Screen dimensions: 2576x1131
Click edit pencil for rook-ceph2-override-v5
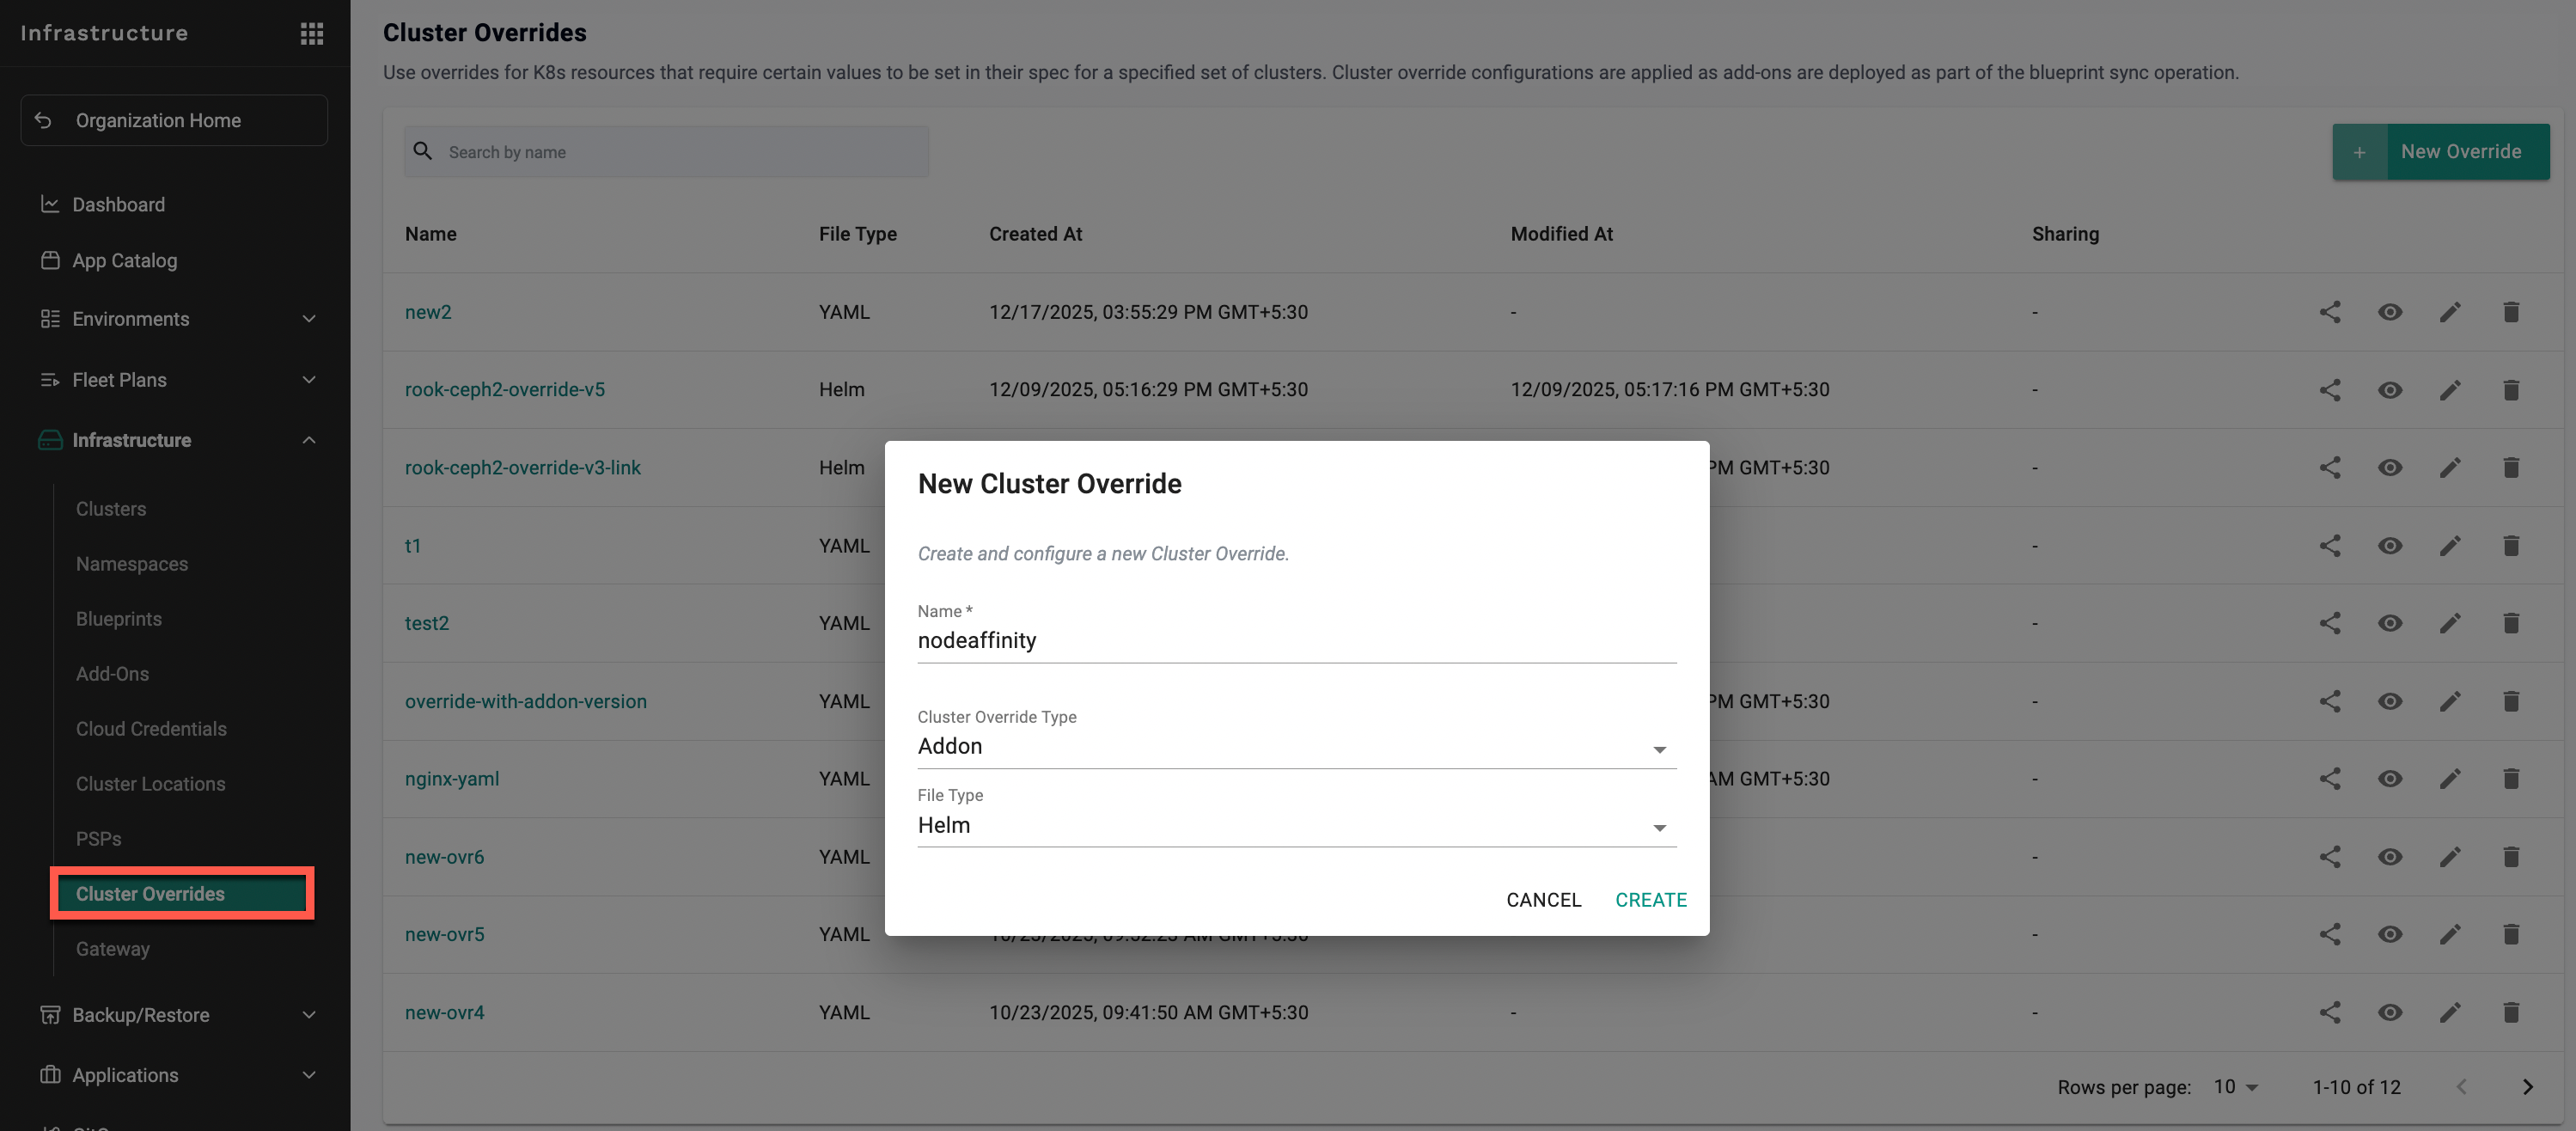pos(2449,390)
